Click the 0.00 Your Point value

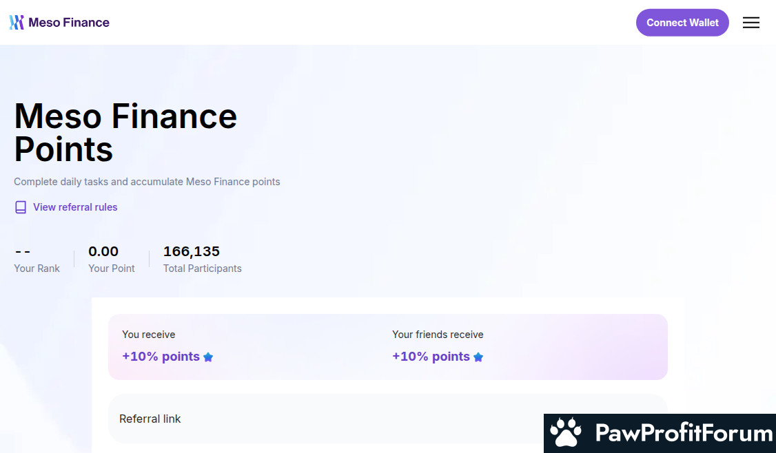click(103, 251)
